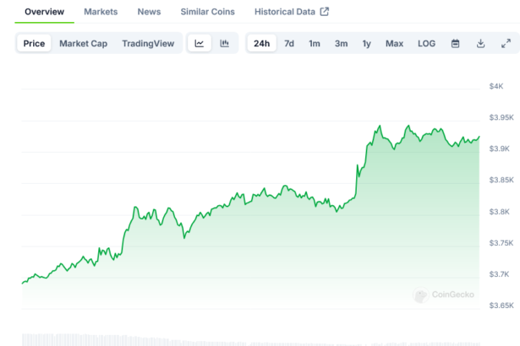This screenshot has width=520, height=346.
Task: Click the volume bar strip below chart
Action: (x=254, y=339)
